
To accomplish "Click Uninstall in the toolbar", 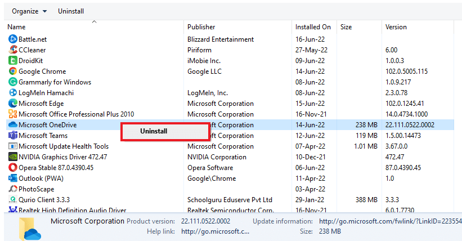I will point(71,11).
